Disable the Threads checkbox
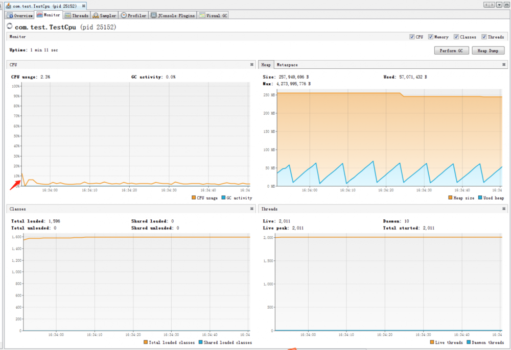 click(x=484, y=37)
